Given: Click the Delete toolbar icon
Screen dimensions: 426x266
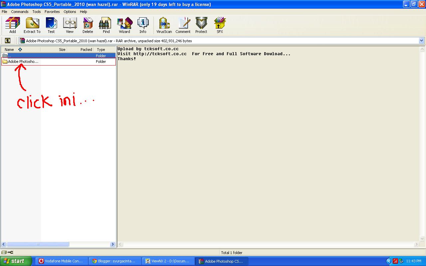Looking at the screenshot, I should click(88, 25).
